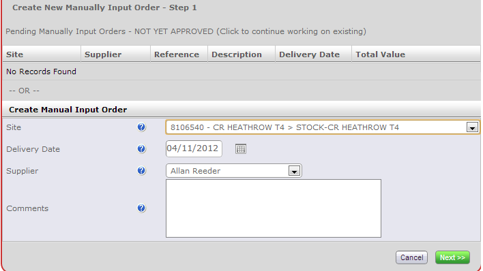Click the 'Create Manual Input Order' heading
The height and width of the screenshot is (271, 483).
click(68, 110)
